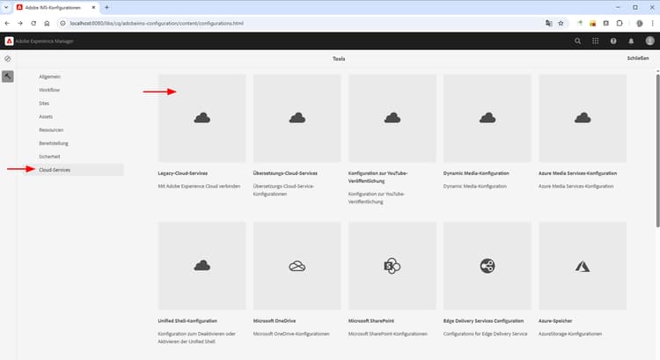The height and width of the screenshot is (360, 660).
Task: Click 'AzureStorage-Konfigurationen' description text
Action: pyautogui.click(x=570, y=334)
